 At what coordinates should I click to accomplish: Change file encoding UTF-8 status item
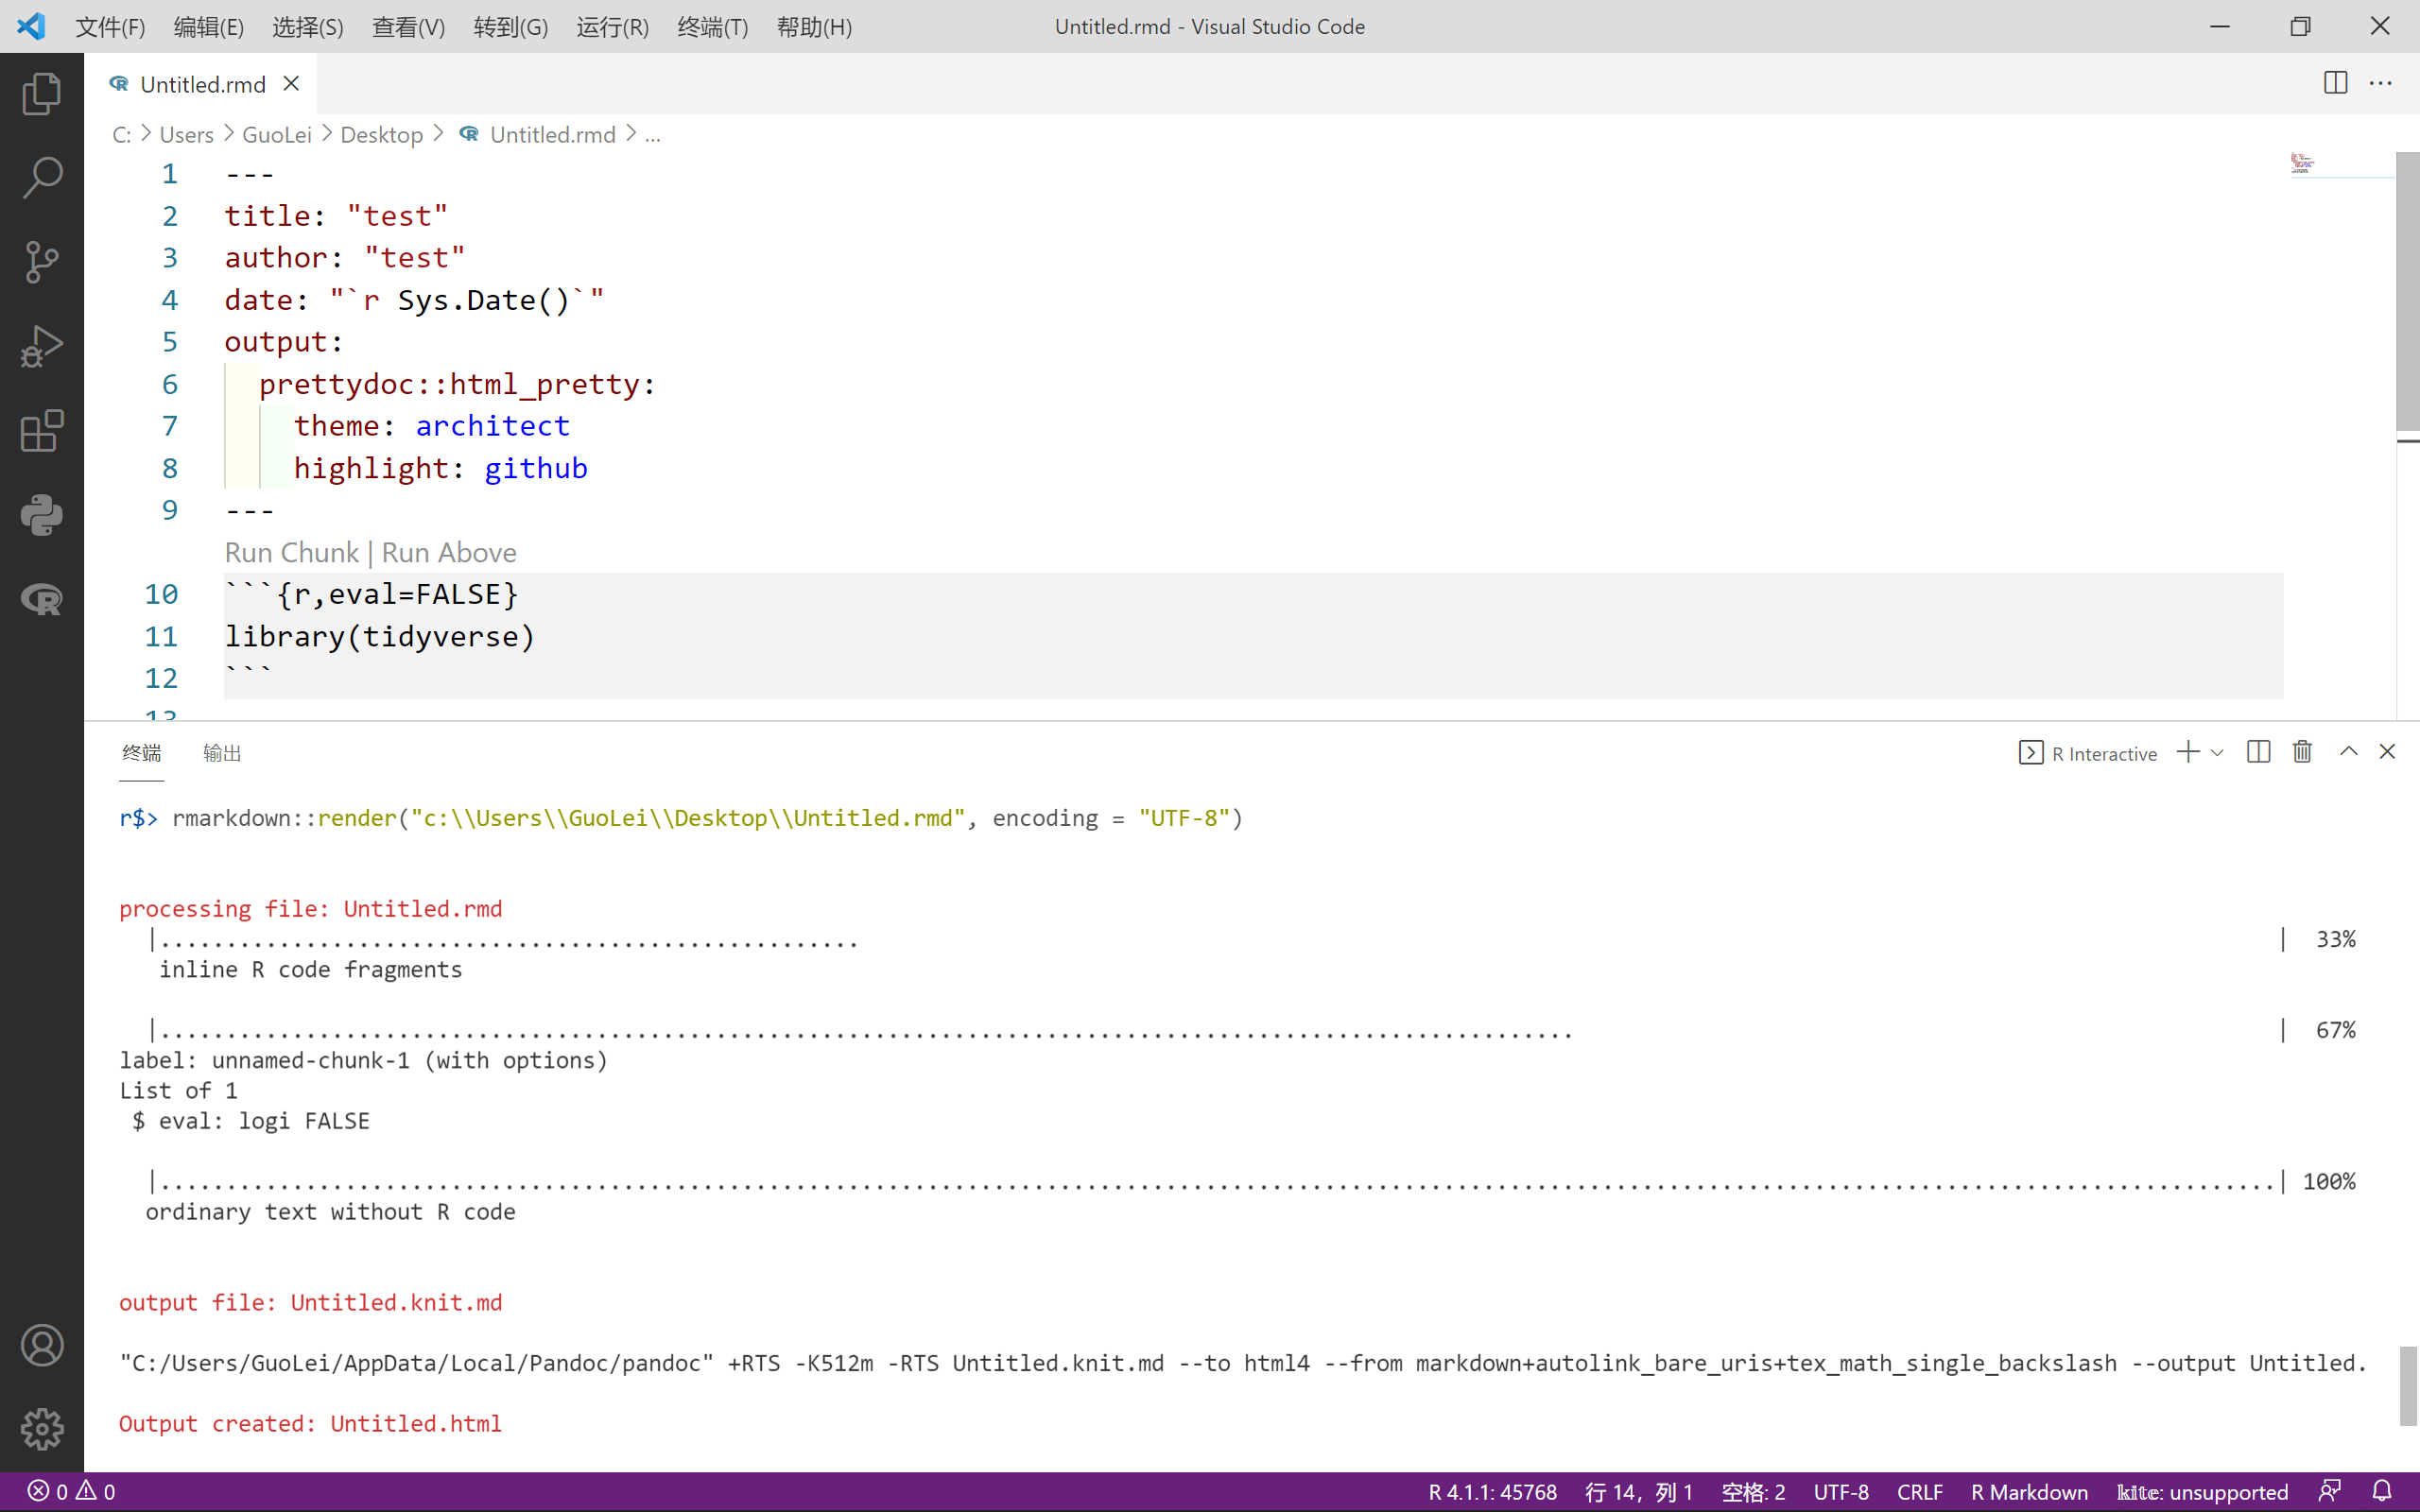[x=1841, y=1492]
